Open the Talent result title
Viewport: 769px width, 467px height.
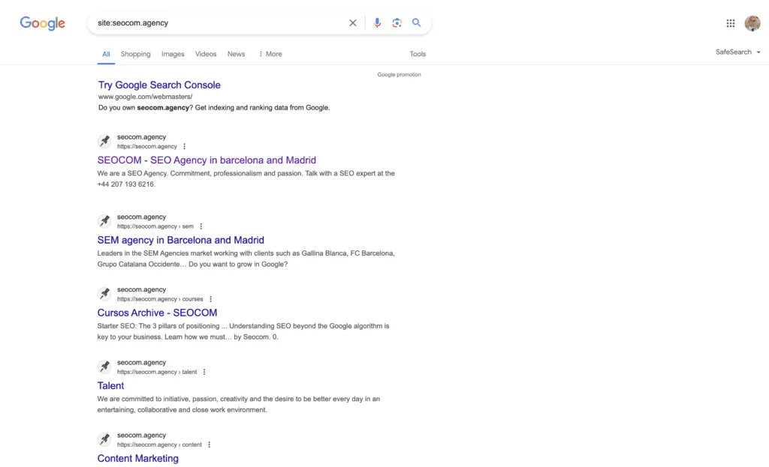[x=110, y=386]
